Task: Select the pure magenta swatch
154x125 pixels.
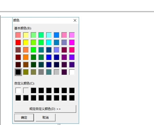Action: 72,43
